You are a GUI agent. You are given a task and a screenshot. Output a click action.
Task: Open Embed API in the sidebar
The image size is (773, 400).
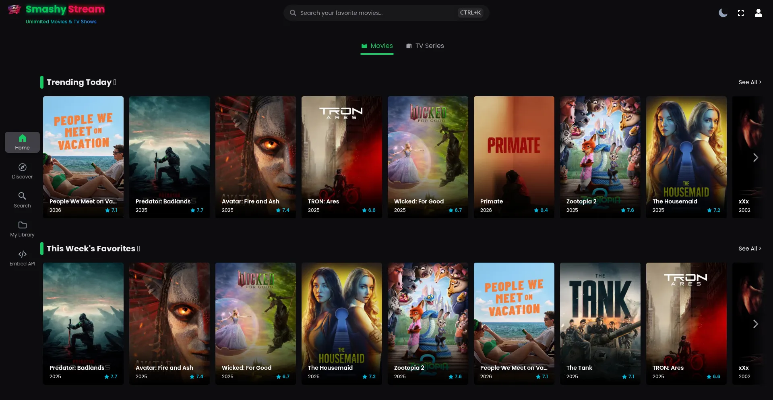coord(23,258)
